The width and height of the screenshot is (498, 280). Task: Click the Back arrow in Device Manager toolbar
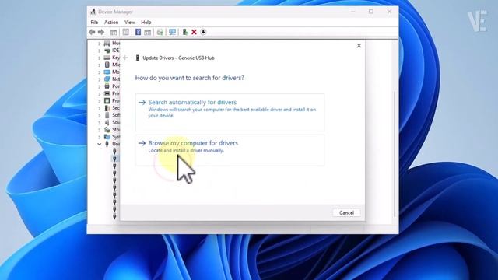click(92, 32)
